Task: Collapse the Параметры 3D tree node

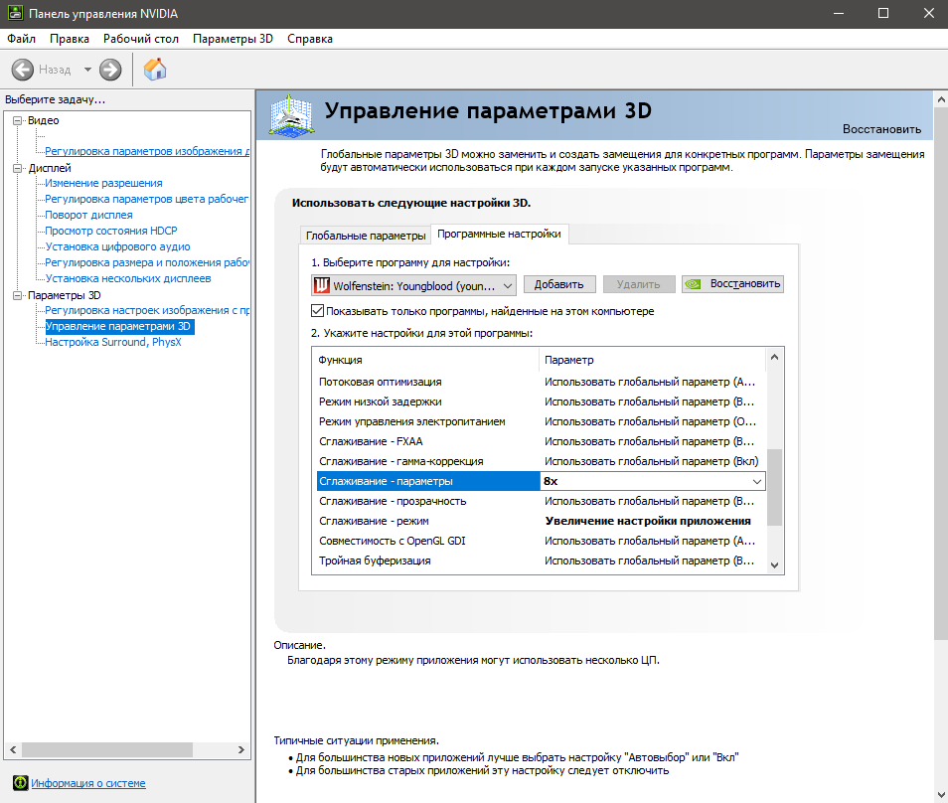Action: tap(17, 295)
